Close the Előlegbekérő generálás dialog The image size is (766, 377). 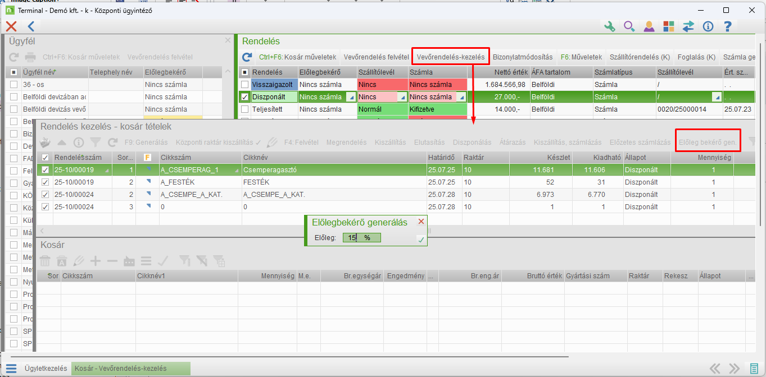(x=421, y=222)
